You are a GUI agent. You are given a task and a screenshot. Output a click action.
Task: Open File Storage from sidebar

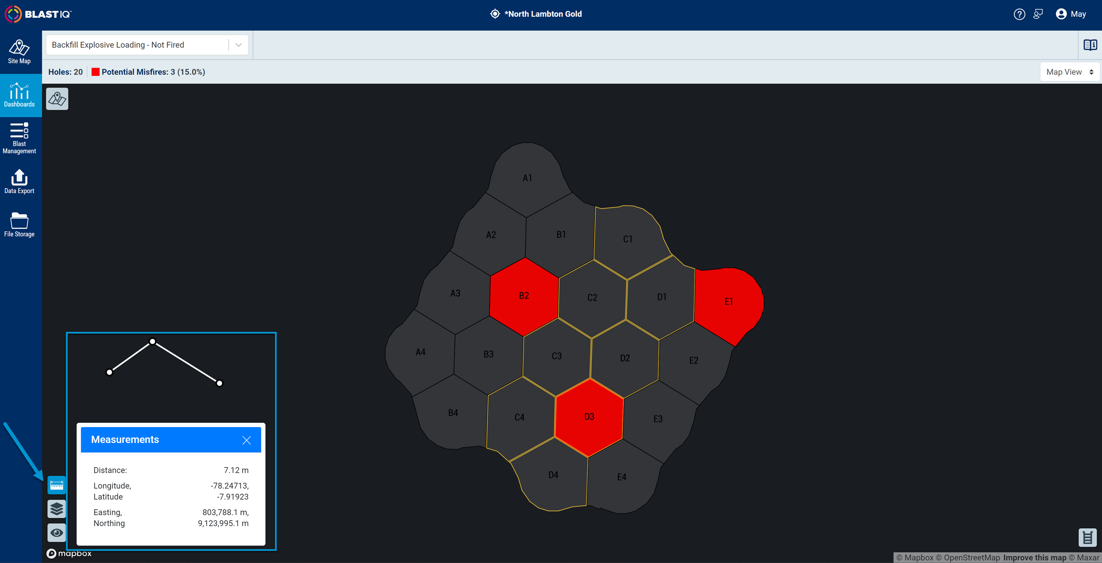[x=19, y=225]
